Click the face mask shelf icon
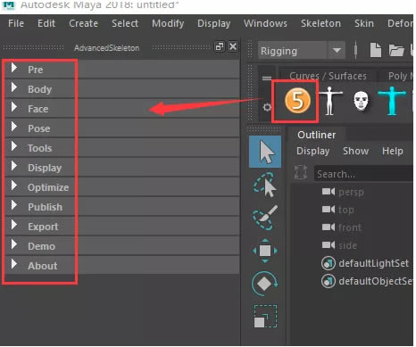 tap(361, 101)
